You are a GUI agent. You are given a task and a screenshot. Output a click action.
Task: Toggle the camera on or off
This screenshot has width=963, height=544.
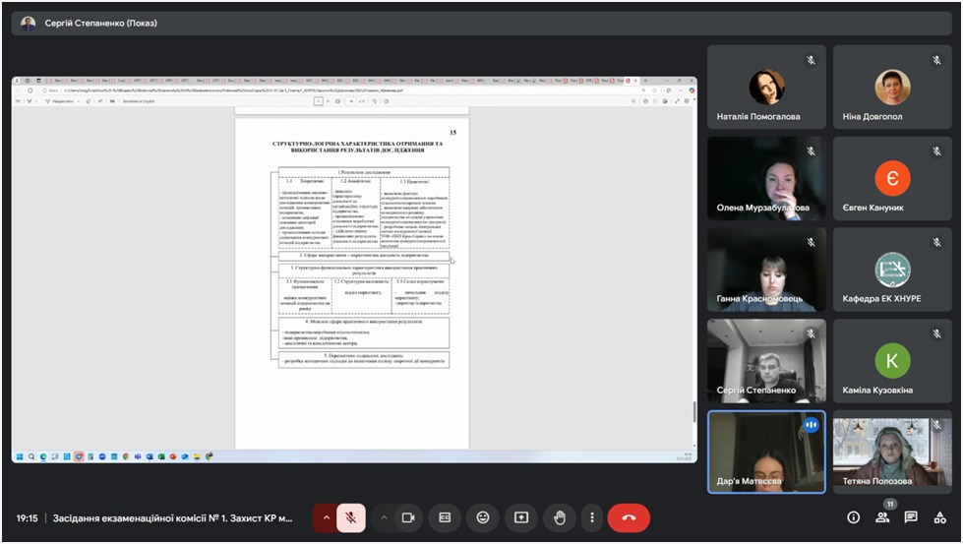pyautogui.click(x=407, y=517)
